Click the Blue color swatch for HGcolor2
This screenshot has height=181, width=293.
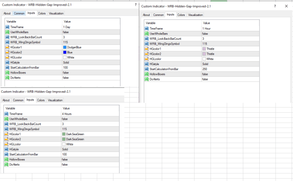coord(65,52)
